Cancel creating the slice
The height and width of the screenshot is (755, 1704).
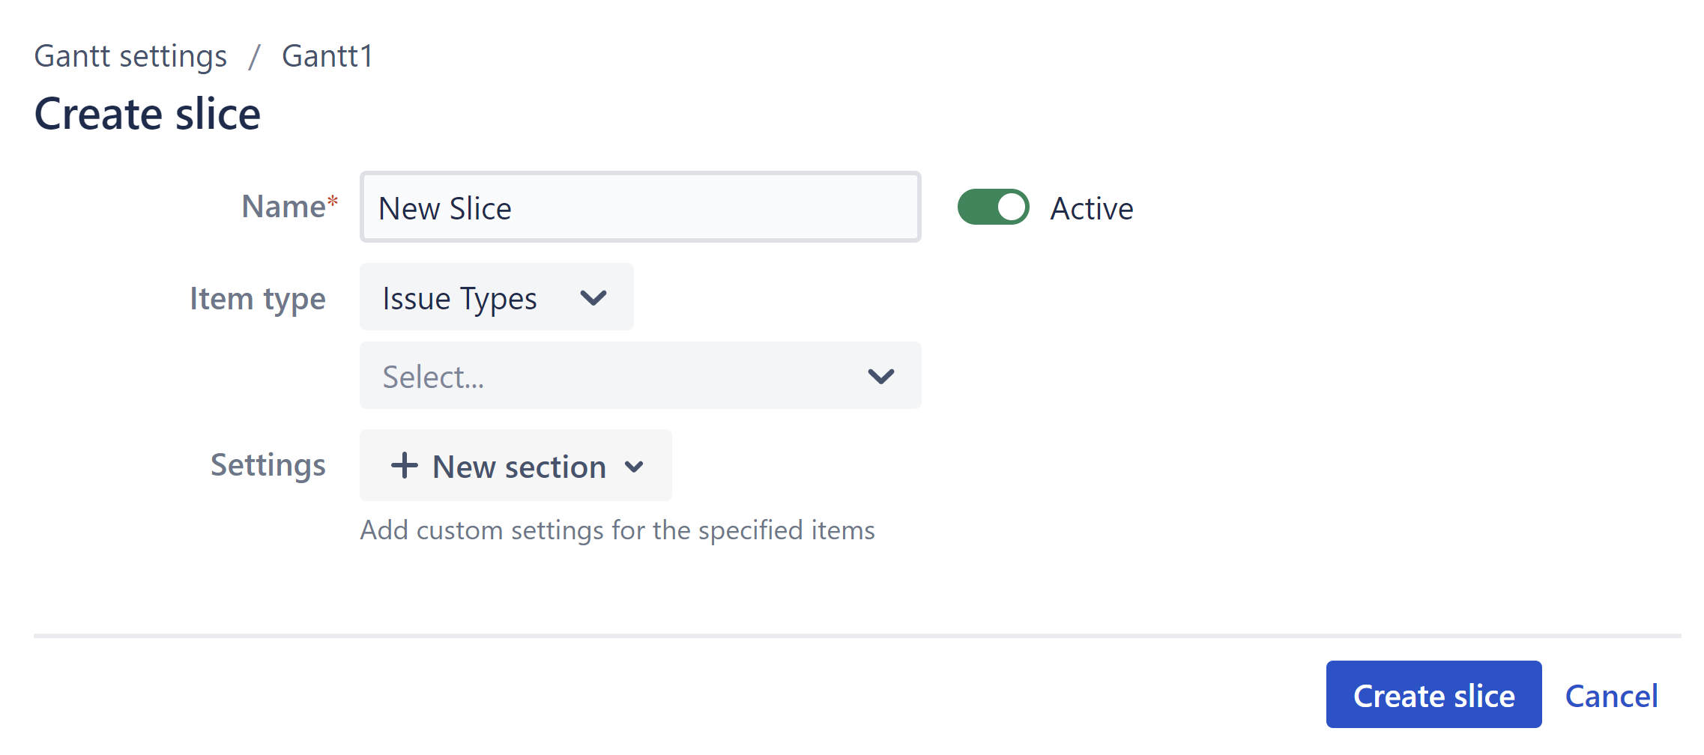click(1611, 696)
